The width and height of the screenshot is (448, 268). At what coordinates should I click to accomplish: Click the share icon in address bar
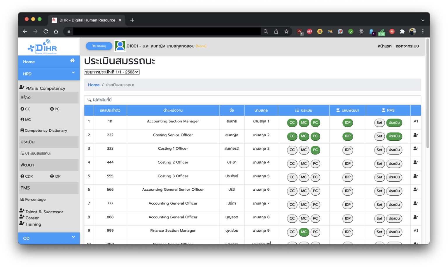276,31
